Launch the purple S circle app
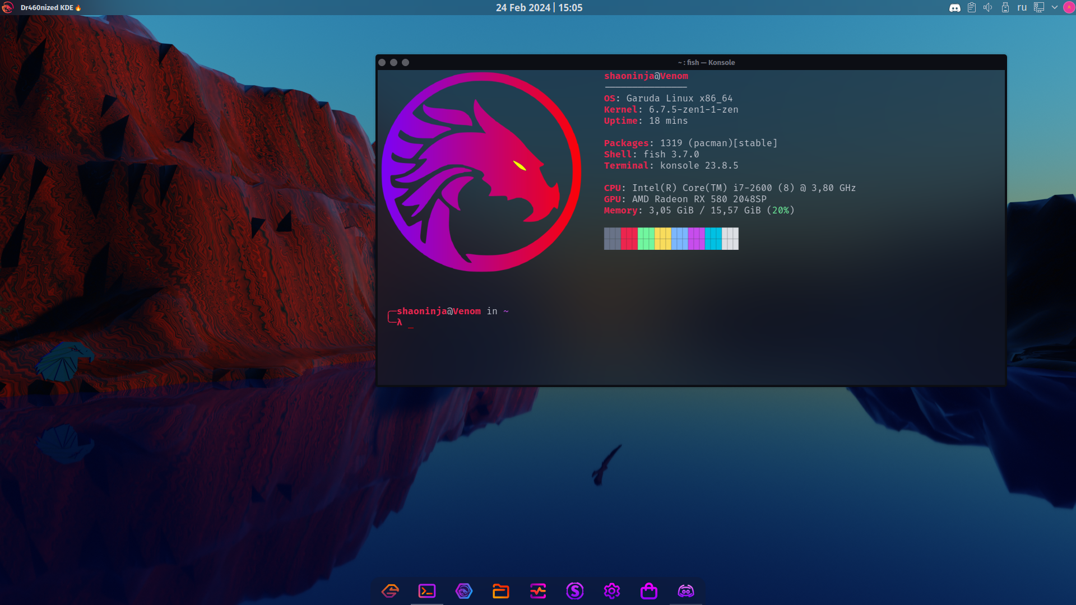This screenshot has width=1076, height=605. pos(575,591)
